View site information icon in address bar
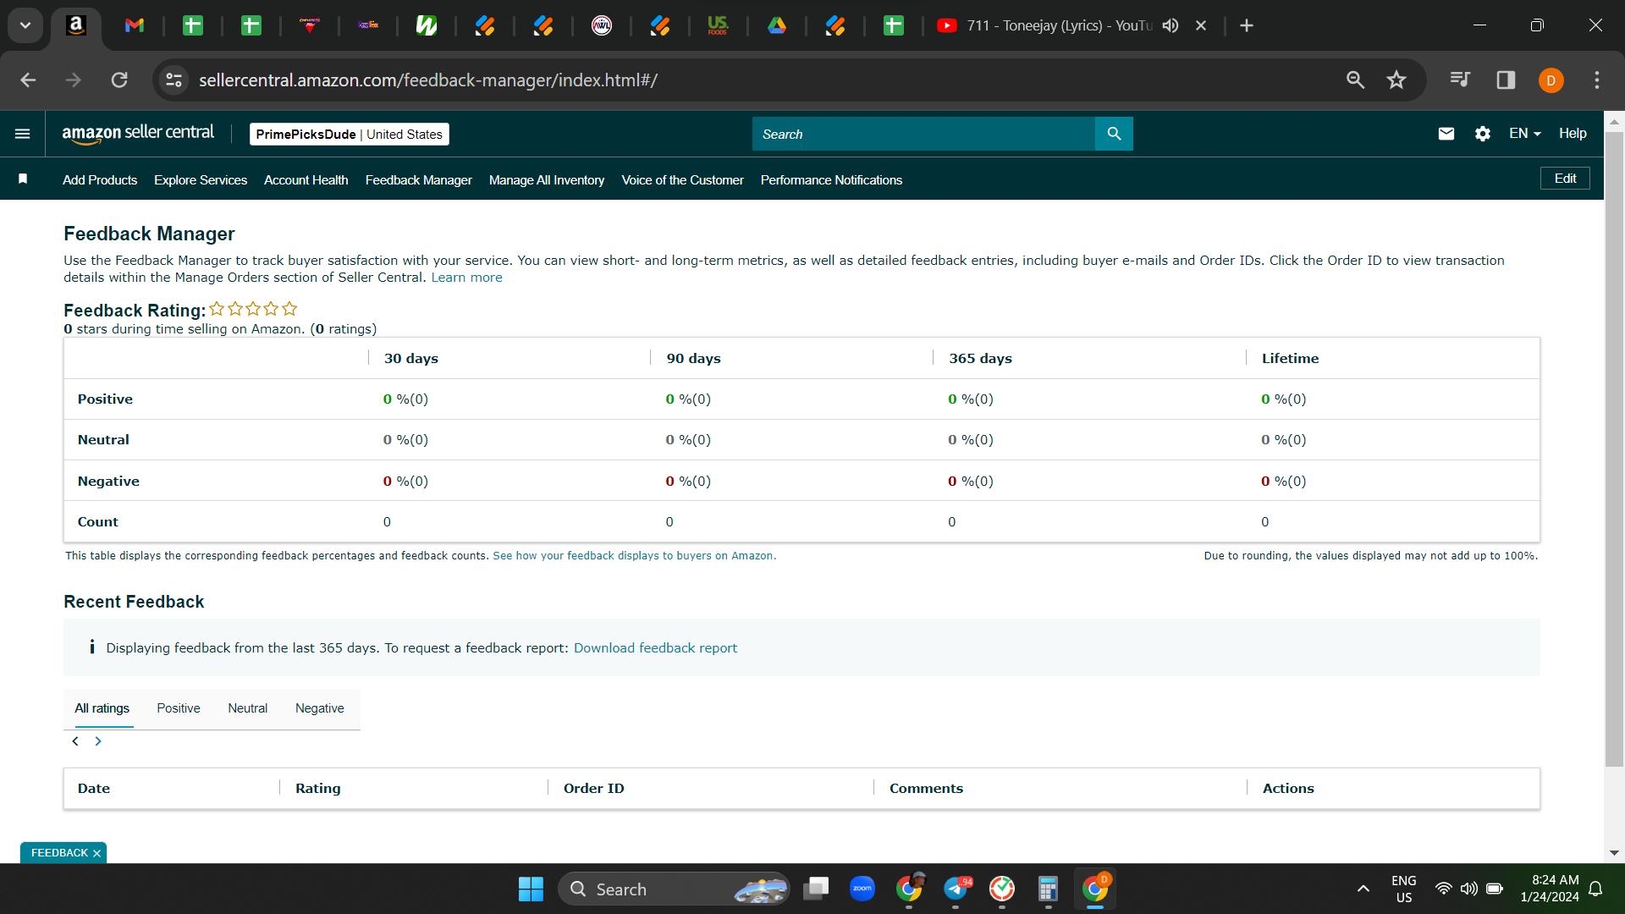1625x914 pixels. coord(174,80)
